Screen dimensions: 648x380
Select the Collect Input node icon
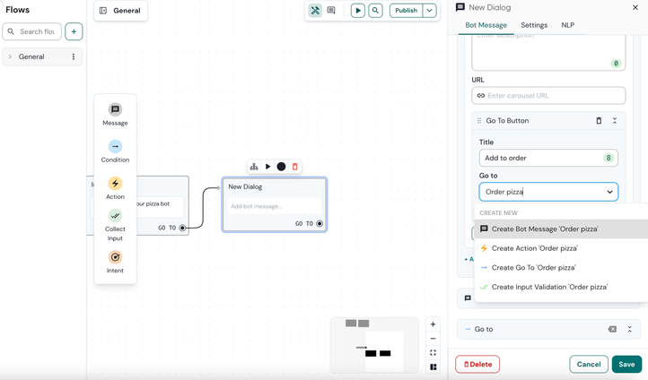pyautogui.click(x=115, y=216)
